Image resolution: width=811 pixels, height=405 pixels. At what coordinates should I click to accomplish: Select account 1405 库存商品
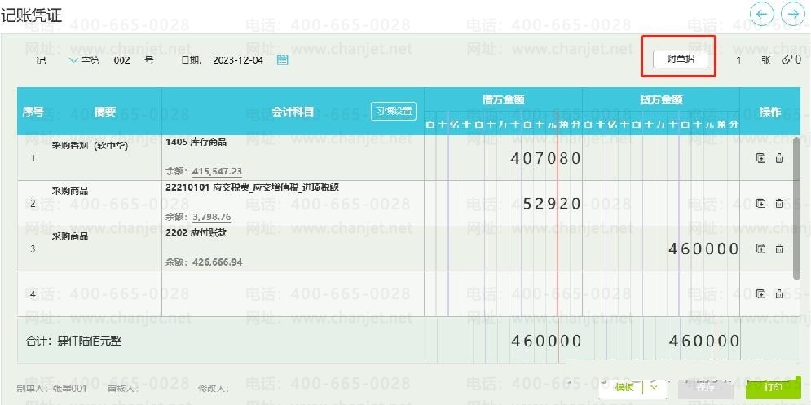tap(196, 142)
